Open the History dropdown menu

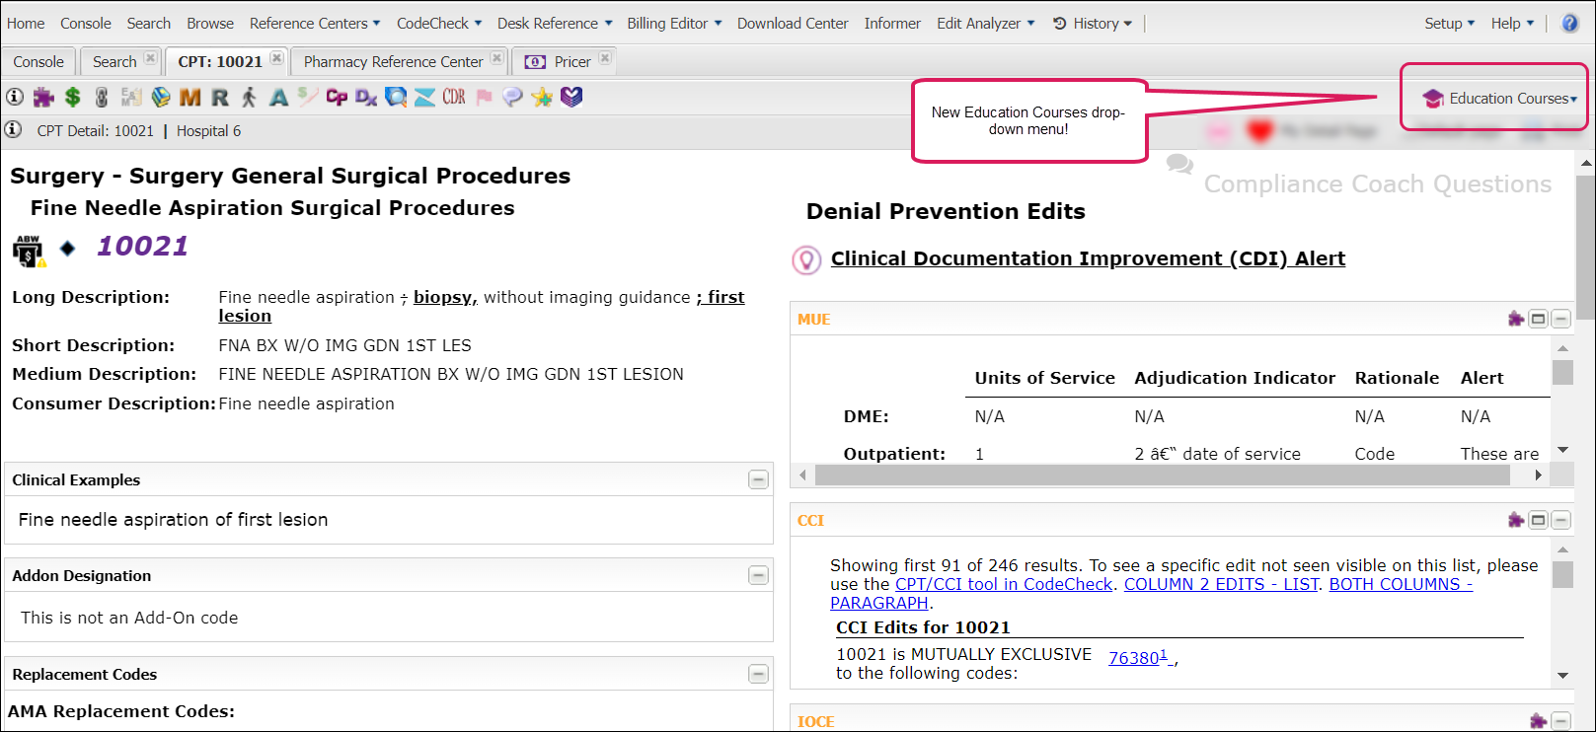pyautogui.click(x=1093, y=23)
